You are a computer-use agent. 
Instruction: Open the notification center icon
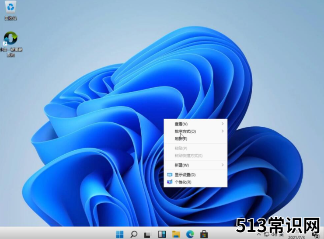tap(317, 235)
